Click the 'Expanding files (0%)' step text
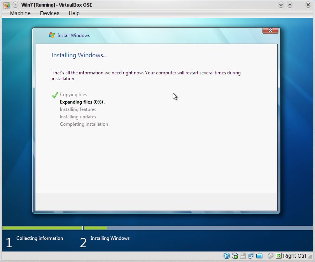315x262 pixels. pos(82,102)
